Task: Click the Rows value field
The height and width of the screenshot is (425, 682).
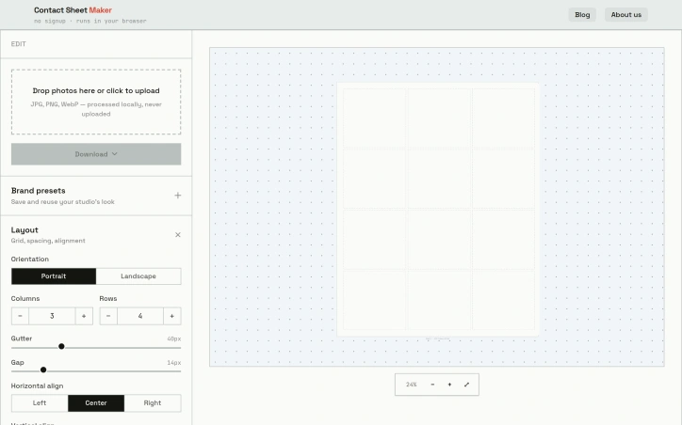Action: [x=140, y=316]
